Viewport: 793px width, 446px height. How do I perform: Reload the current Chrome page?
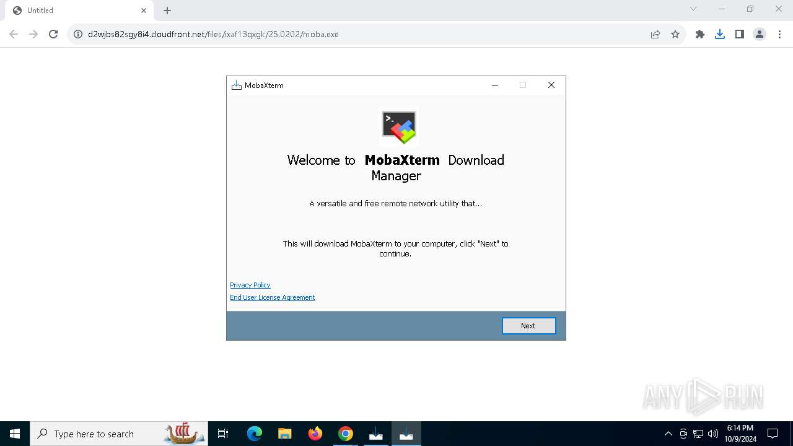[53, 34]
